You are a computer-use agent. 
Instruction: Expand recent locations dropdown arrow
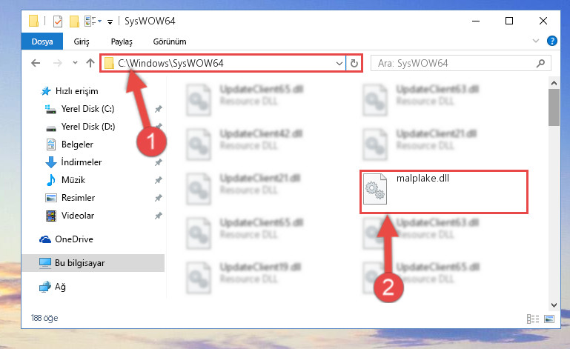pos(75,62)
